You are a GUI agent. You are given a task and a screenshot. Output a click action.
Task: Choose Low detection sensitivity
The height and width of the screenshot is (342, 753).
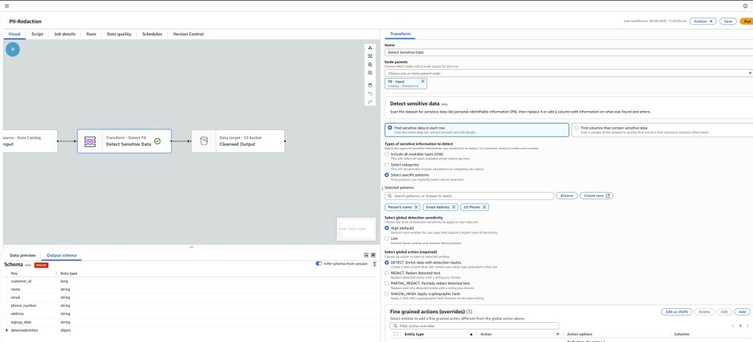point(388,238)
